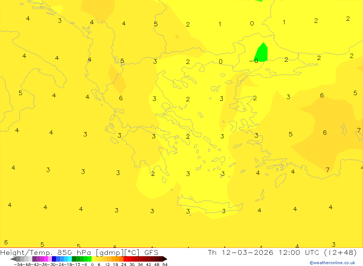The image size is (363, 266).
Task: Click the 12 label on the legend scale
Action: tap(107, 265)
